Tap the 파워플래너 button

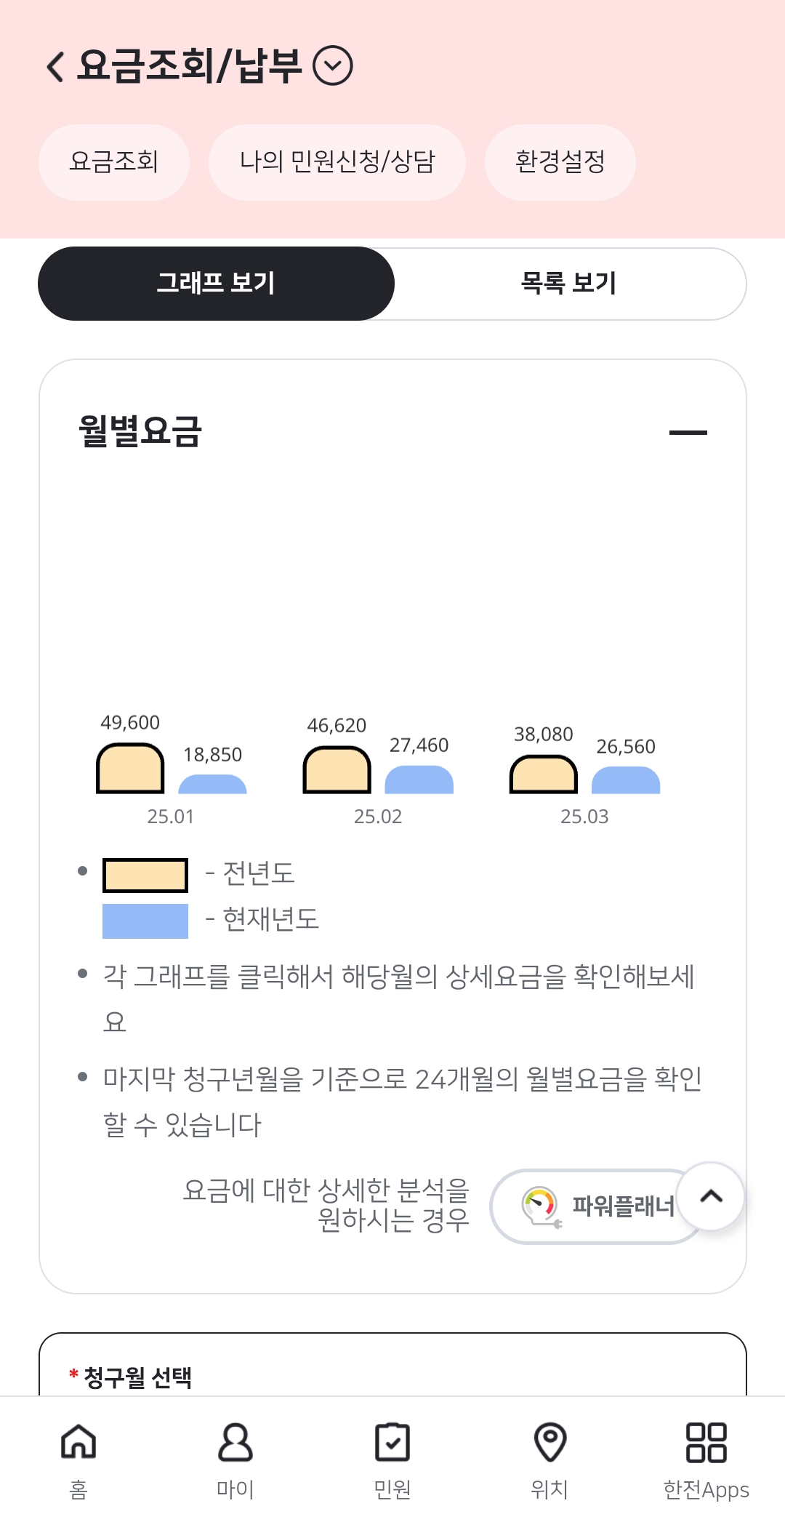pos(622,1206)
